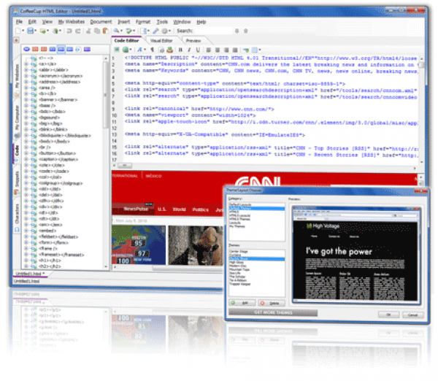Click the Cut scissors icon

(x=88, y=31)
